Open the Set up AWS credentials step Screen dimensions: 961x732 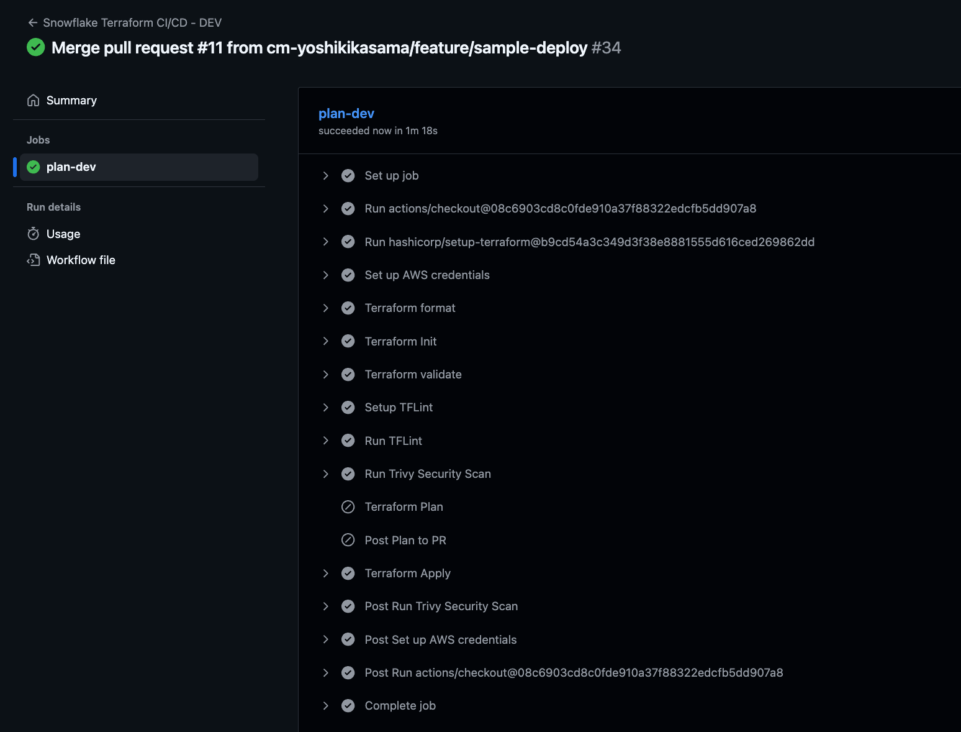[427, 275]
